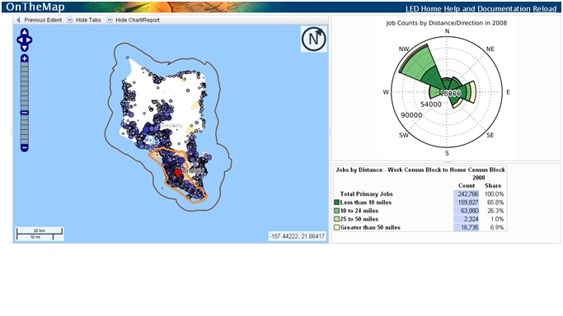Screen dimensions: 563x316
Task: Click the map/chart divider collapse handle
Action: click(330, 132)
